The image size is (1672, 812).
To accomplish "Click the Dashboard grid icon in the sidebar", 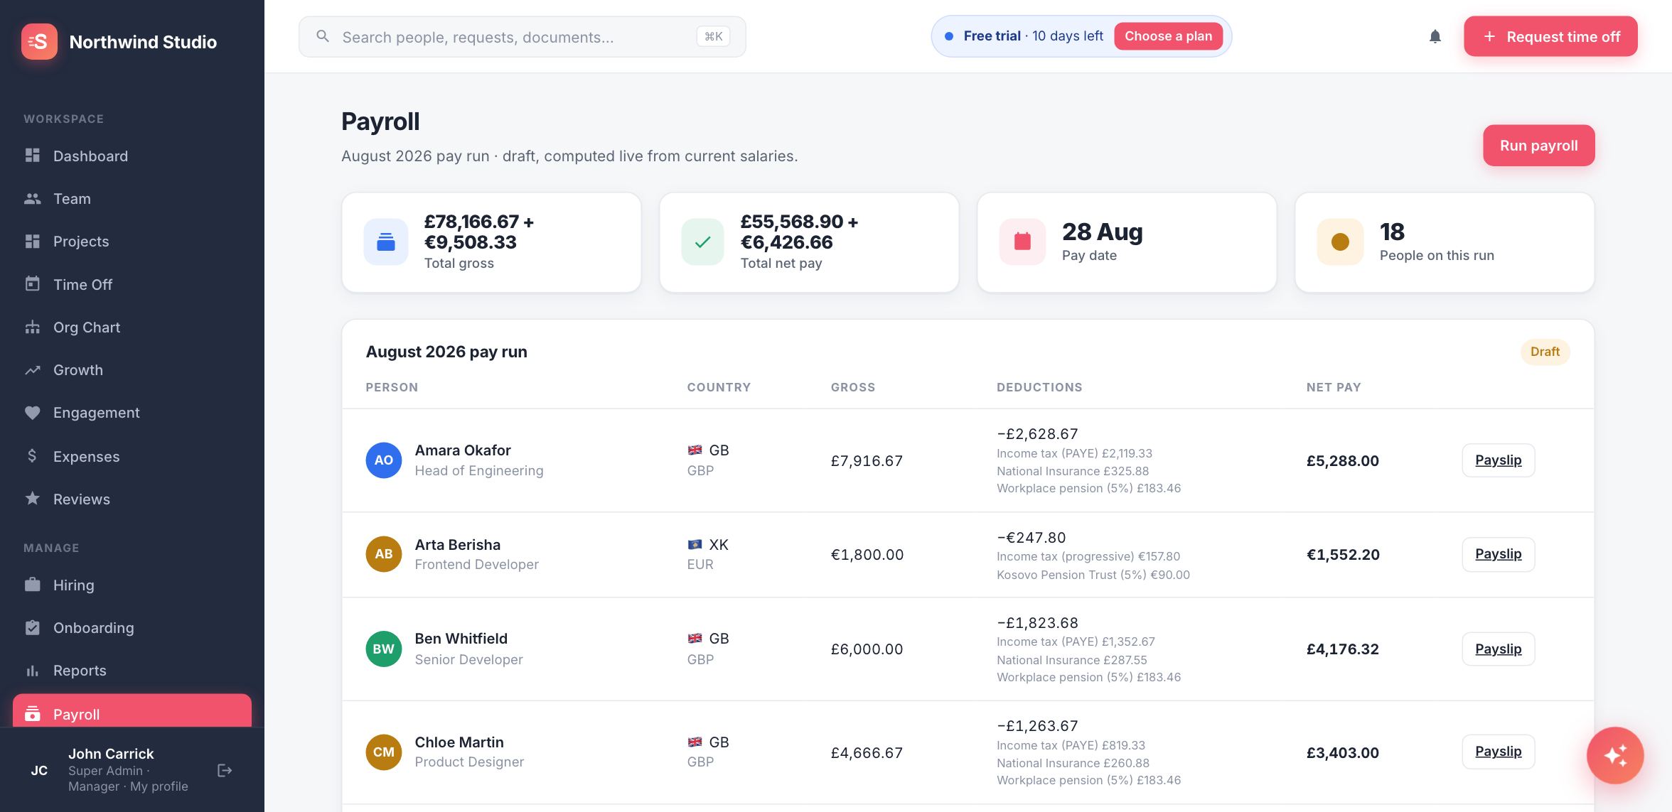I will point(33,156).
